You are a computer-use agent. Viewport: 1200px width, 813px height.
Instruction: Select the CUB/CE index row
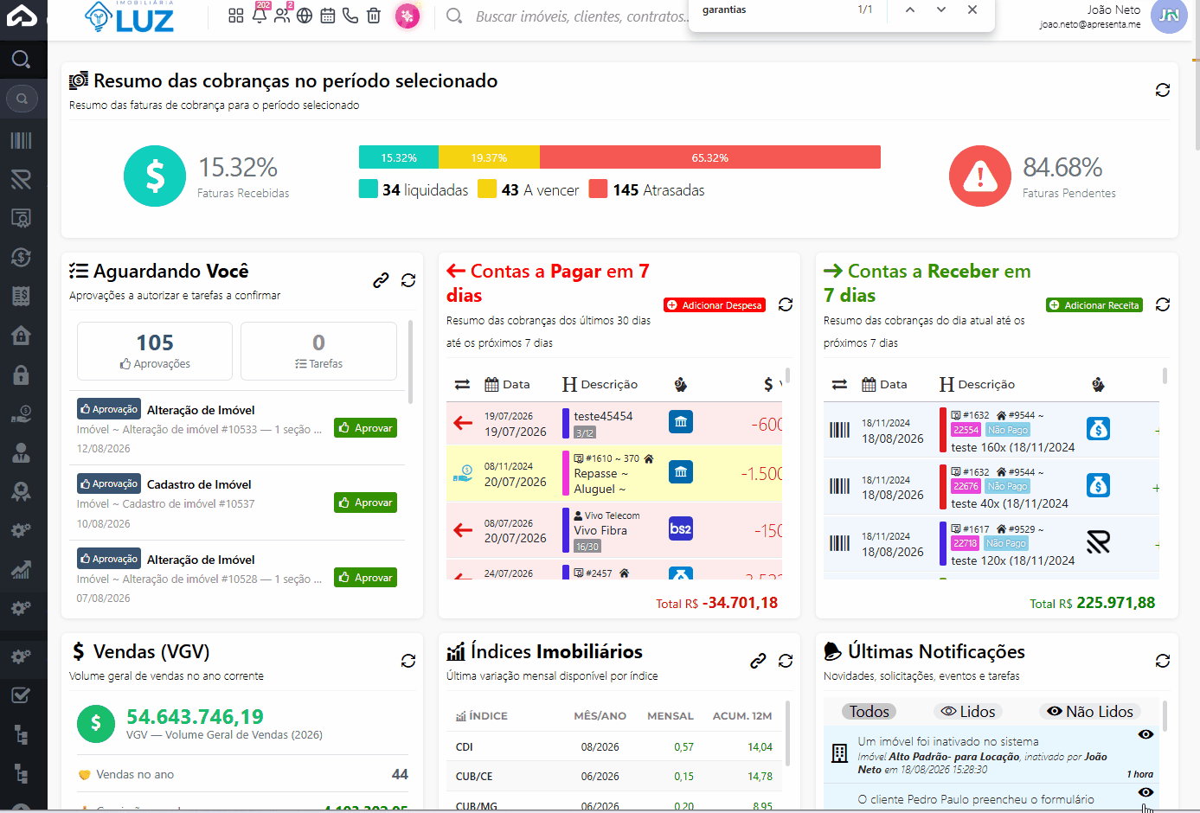(x=614, y=776)
